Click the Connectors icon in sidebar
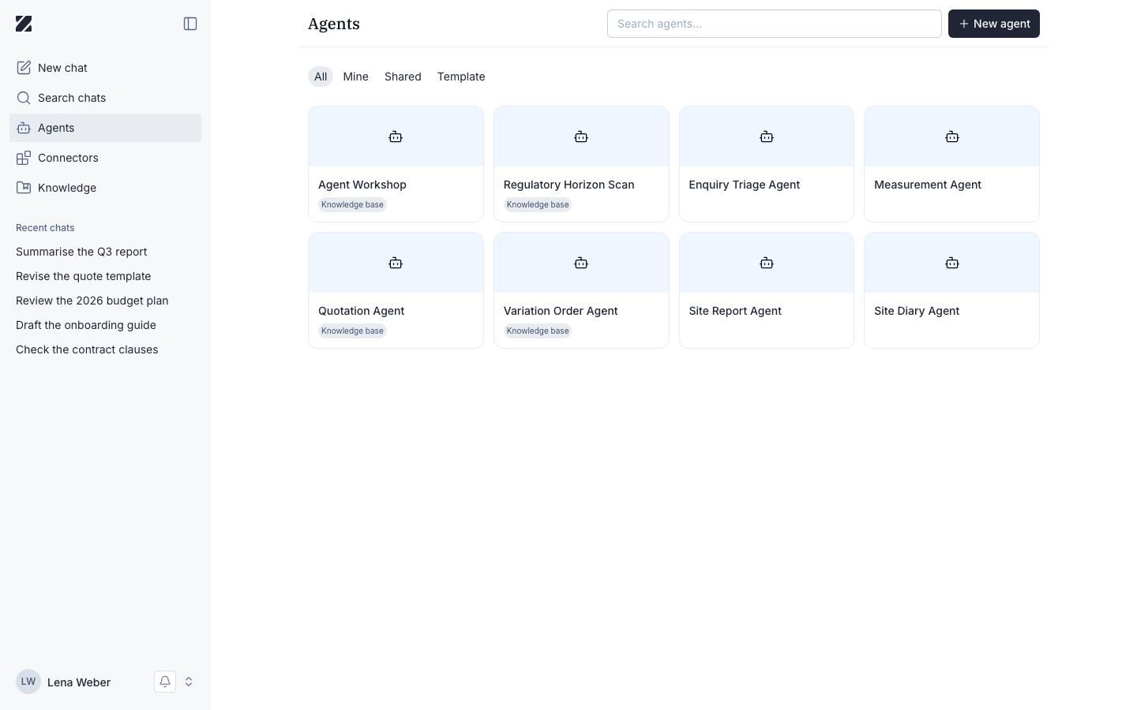Image resolution: width=1137 pixels, height=710 pixels. 24,158
